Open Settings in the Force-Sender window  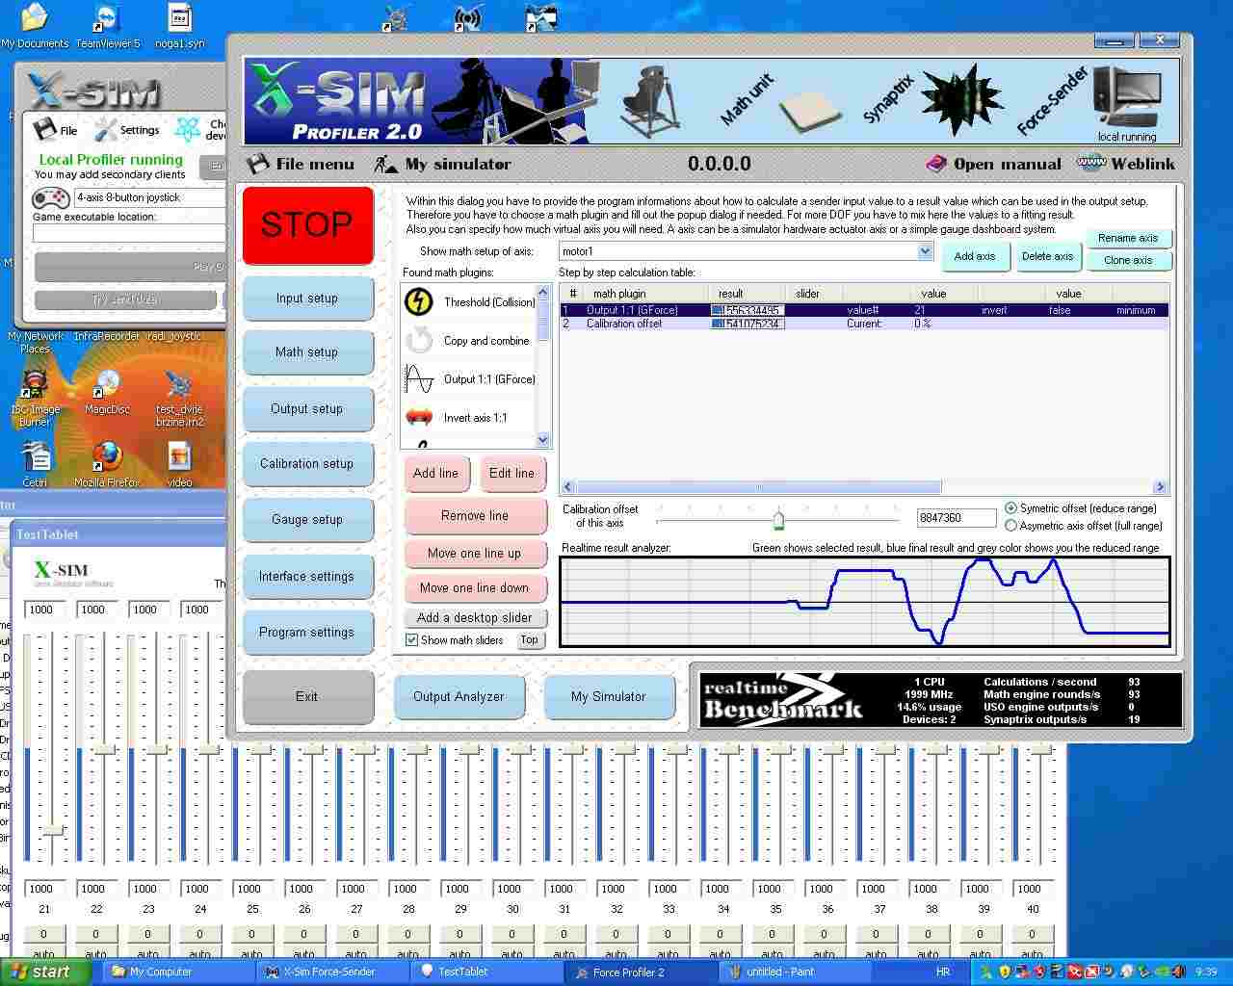click(127, 130)
